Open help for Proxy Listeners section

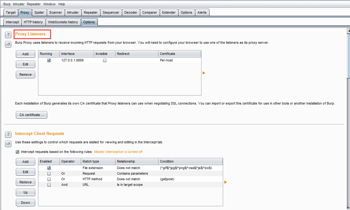[8, 35]
